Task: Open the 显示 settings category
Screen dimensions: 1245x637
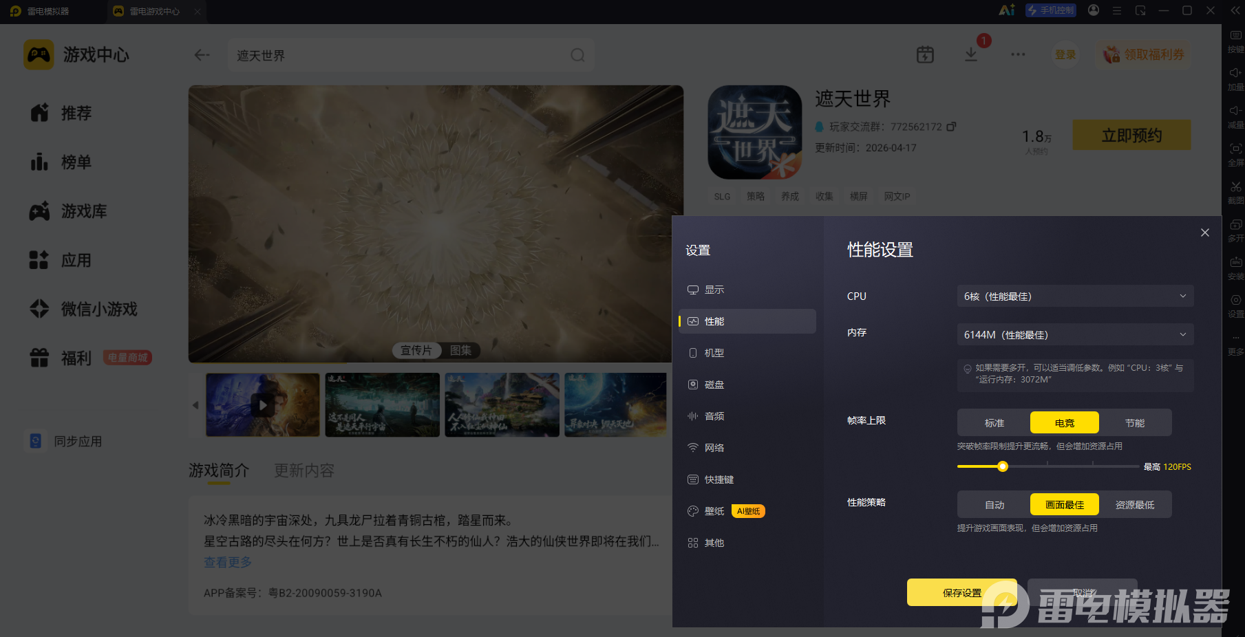Action: 747,290
